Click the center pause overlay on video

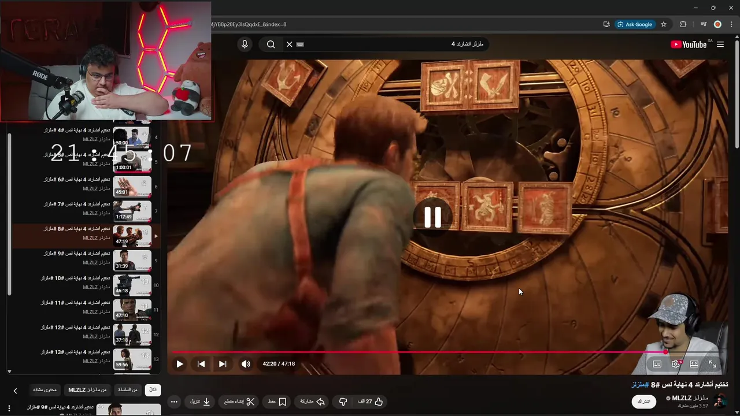click(x=433, y=217)
